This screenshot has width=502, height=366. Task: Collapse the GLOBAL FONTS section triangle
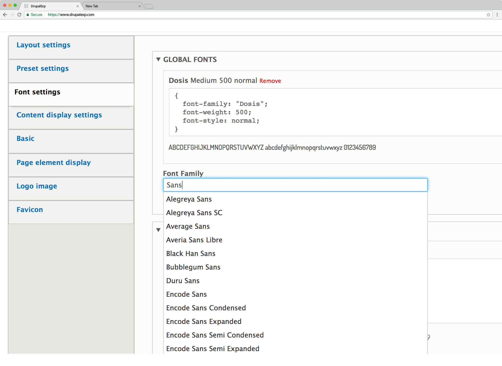[x=158, y=59]
